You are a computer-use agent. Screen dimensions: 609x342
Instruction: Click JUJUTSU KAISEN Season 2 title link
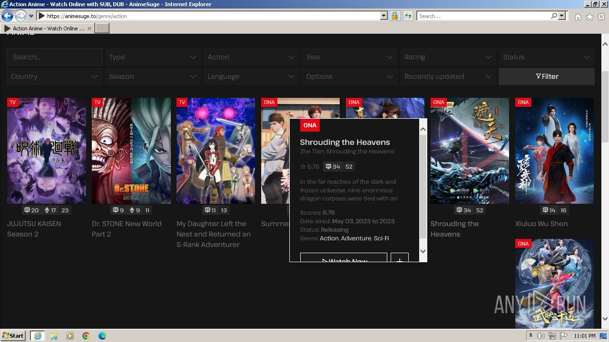click(x=34, y=229)
